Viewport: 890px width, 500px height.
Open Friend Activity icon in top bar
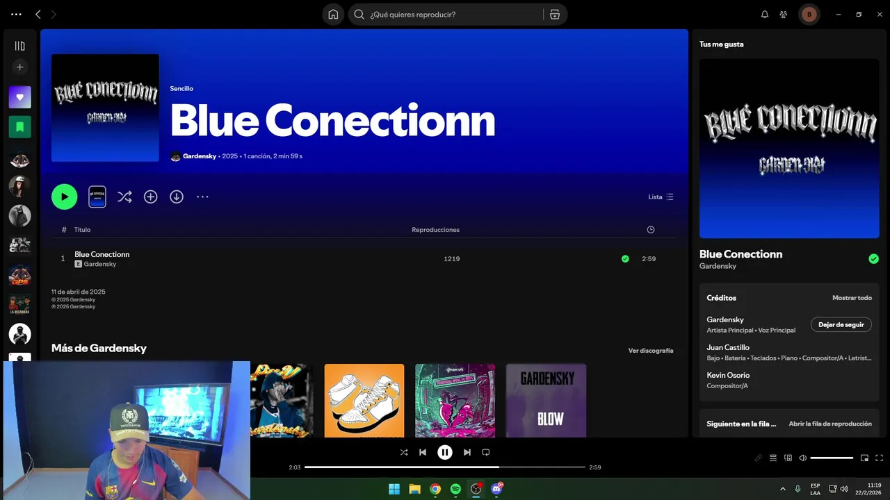(784, 14)
